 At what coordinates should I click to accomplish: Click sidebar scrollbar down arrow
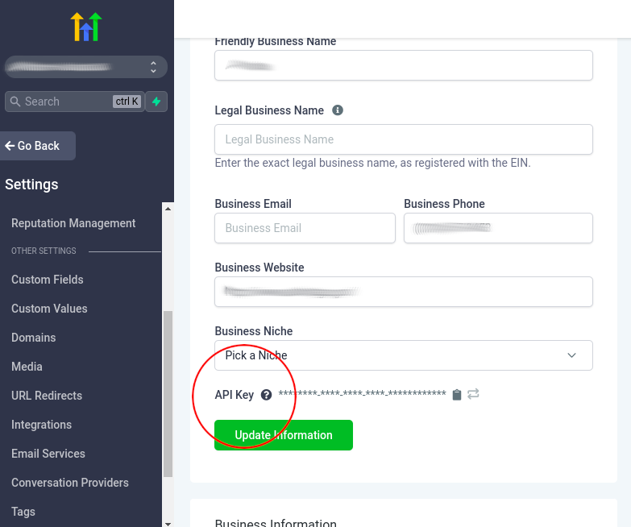tap(168, 524)
